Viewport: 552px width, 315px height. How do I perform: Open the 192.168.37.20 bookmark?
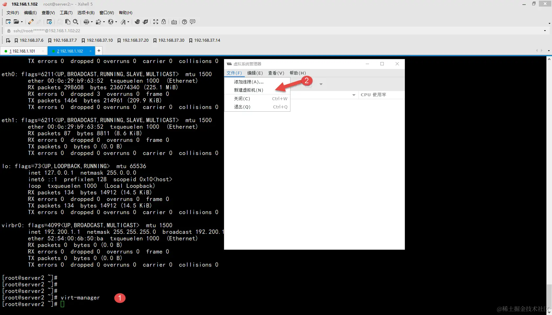133,40
